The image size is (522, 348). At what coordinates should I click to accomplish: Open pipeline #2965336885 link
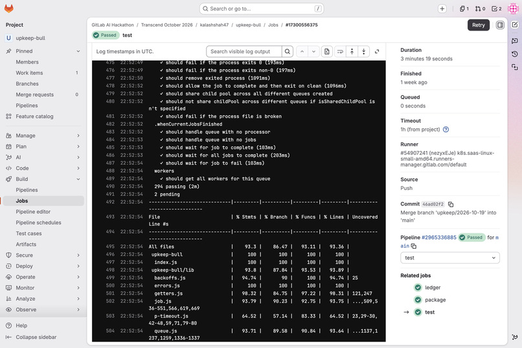[x=438, y=237]
